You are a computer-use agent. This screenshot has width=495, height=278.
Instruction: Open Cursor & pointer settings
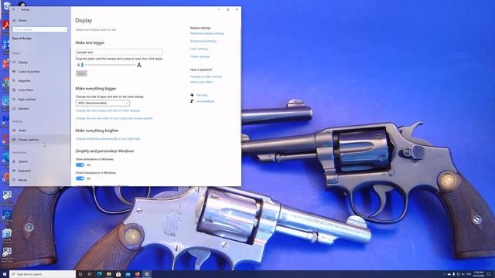[x=29, y=72]
